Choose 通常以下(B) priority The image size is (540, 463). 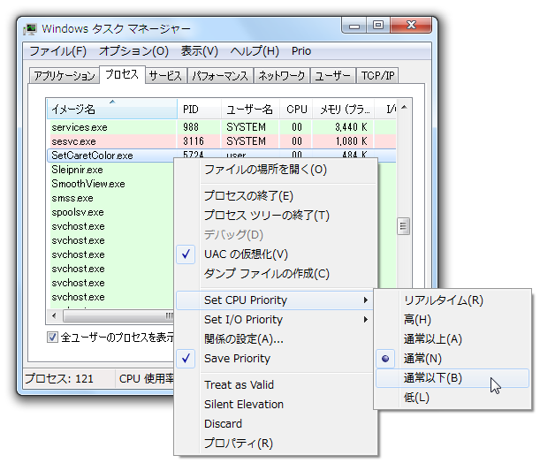tap(453, 378)
